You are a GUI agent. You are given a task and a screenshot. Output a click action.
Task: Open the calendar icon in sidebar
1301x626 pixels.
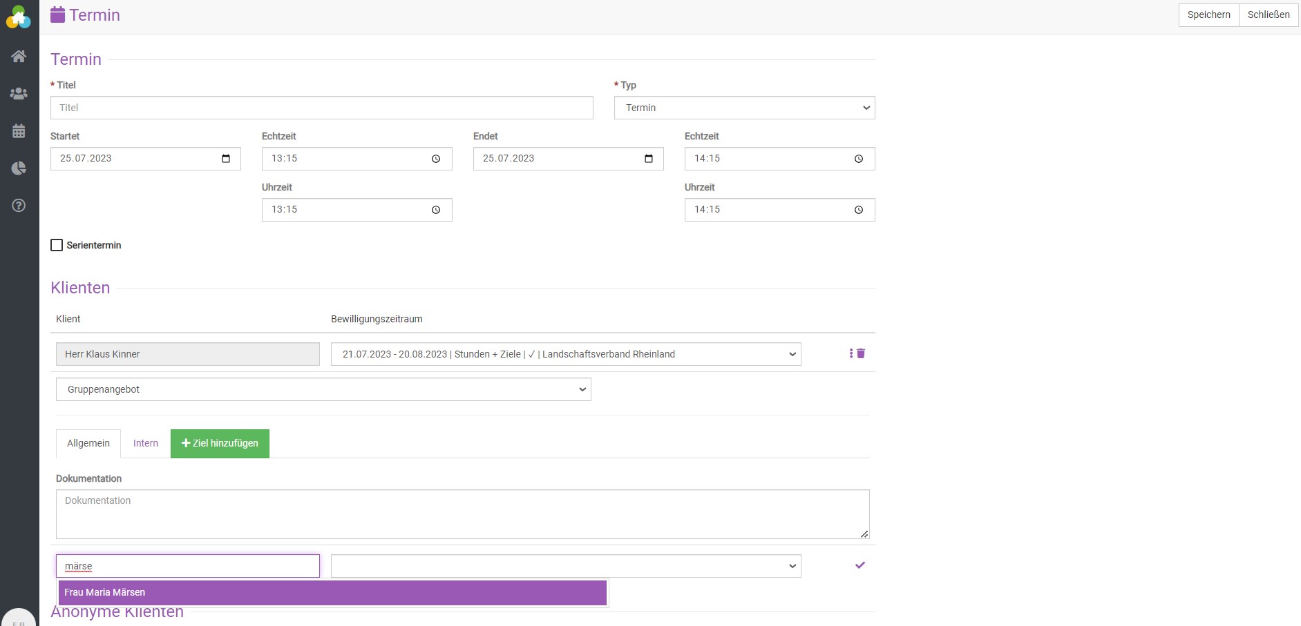pos(19,131)
